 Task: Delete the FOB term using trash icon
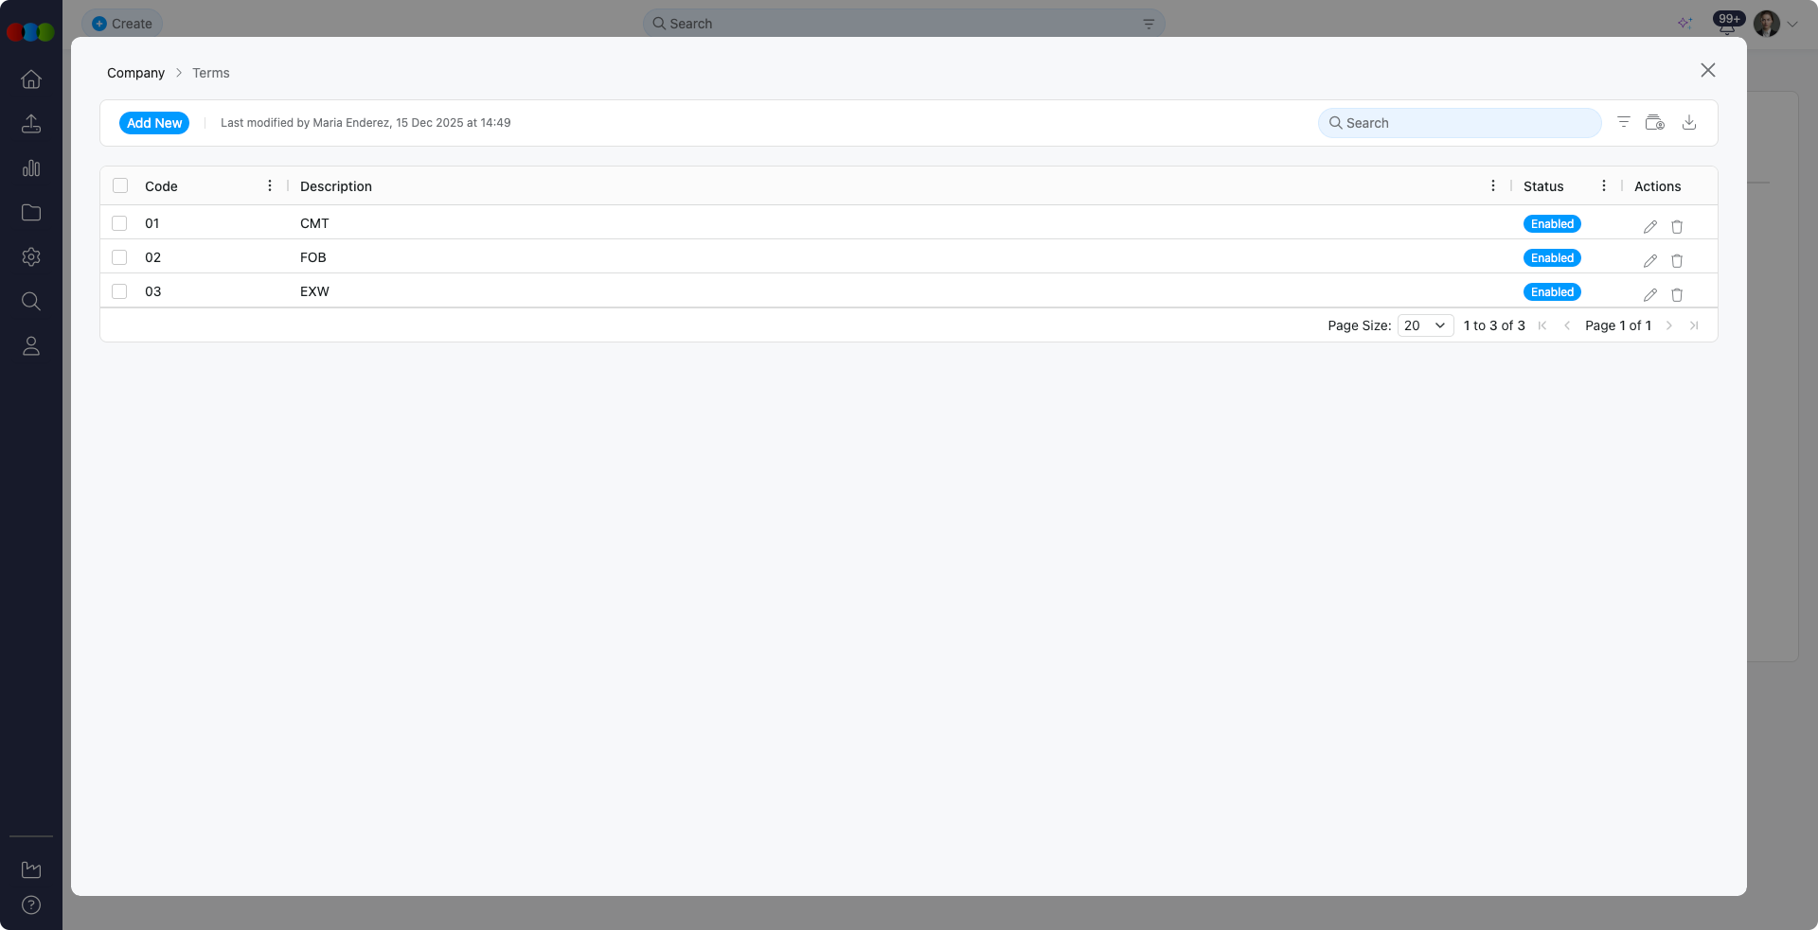1677,260
